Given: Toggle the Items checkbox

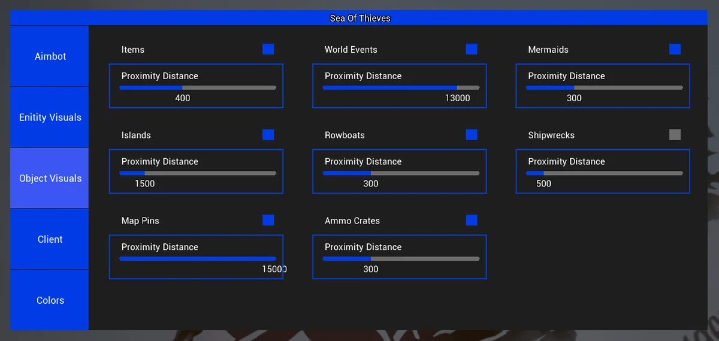Looking at the screenshot, I should point(268,49).
